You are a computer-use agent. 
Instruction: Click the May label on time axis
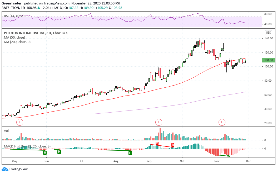15,161
